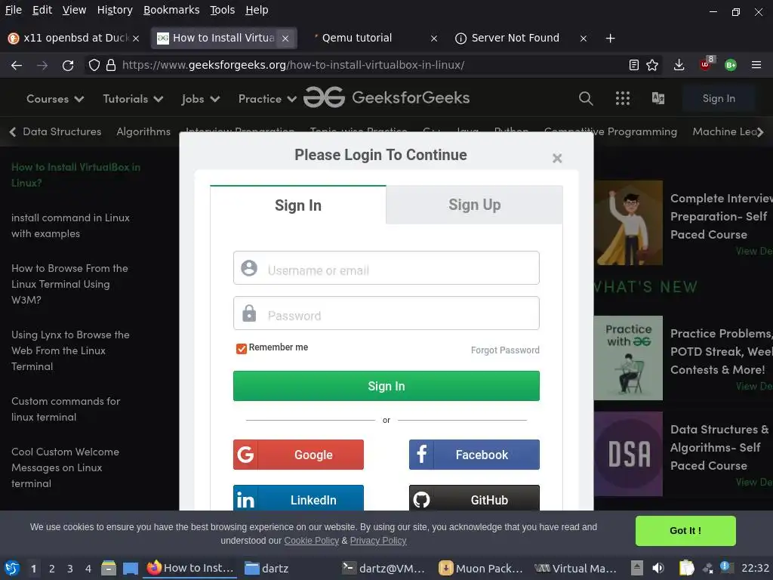Click the Forgot Password link
Viewport: 773px width, 580px height.
[505, 350]
